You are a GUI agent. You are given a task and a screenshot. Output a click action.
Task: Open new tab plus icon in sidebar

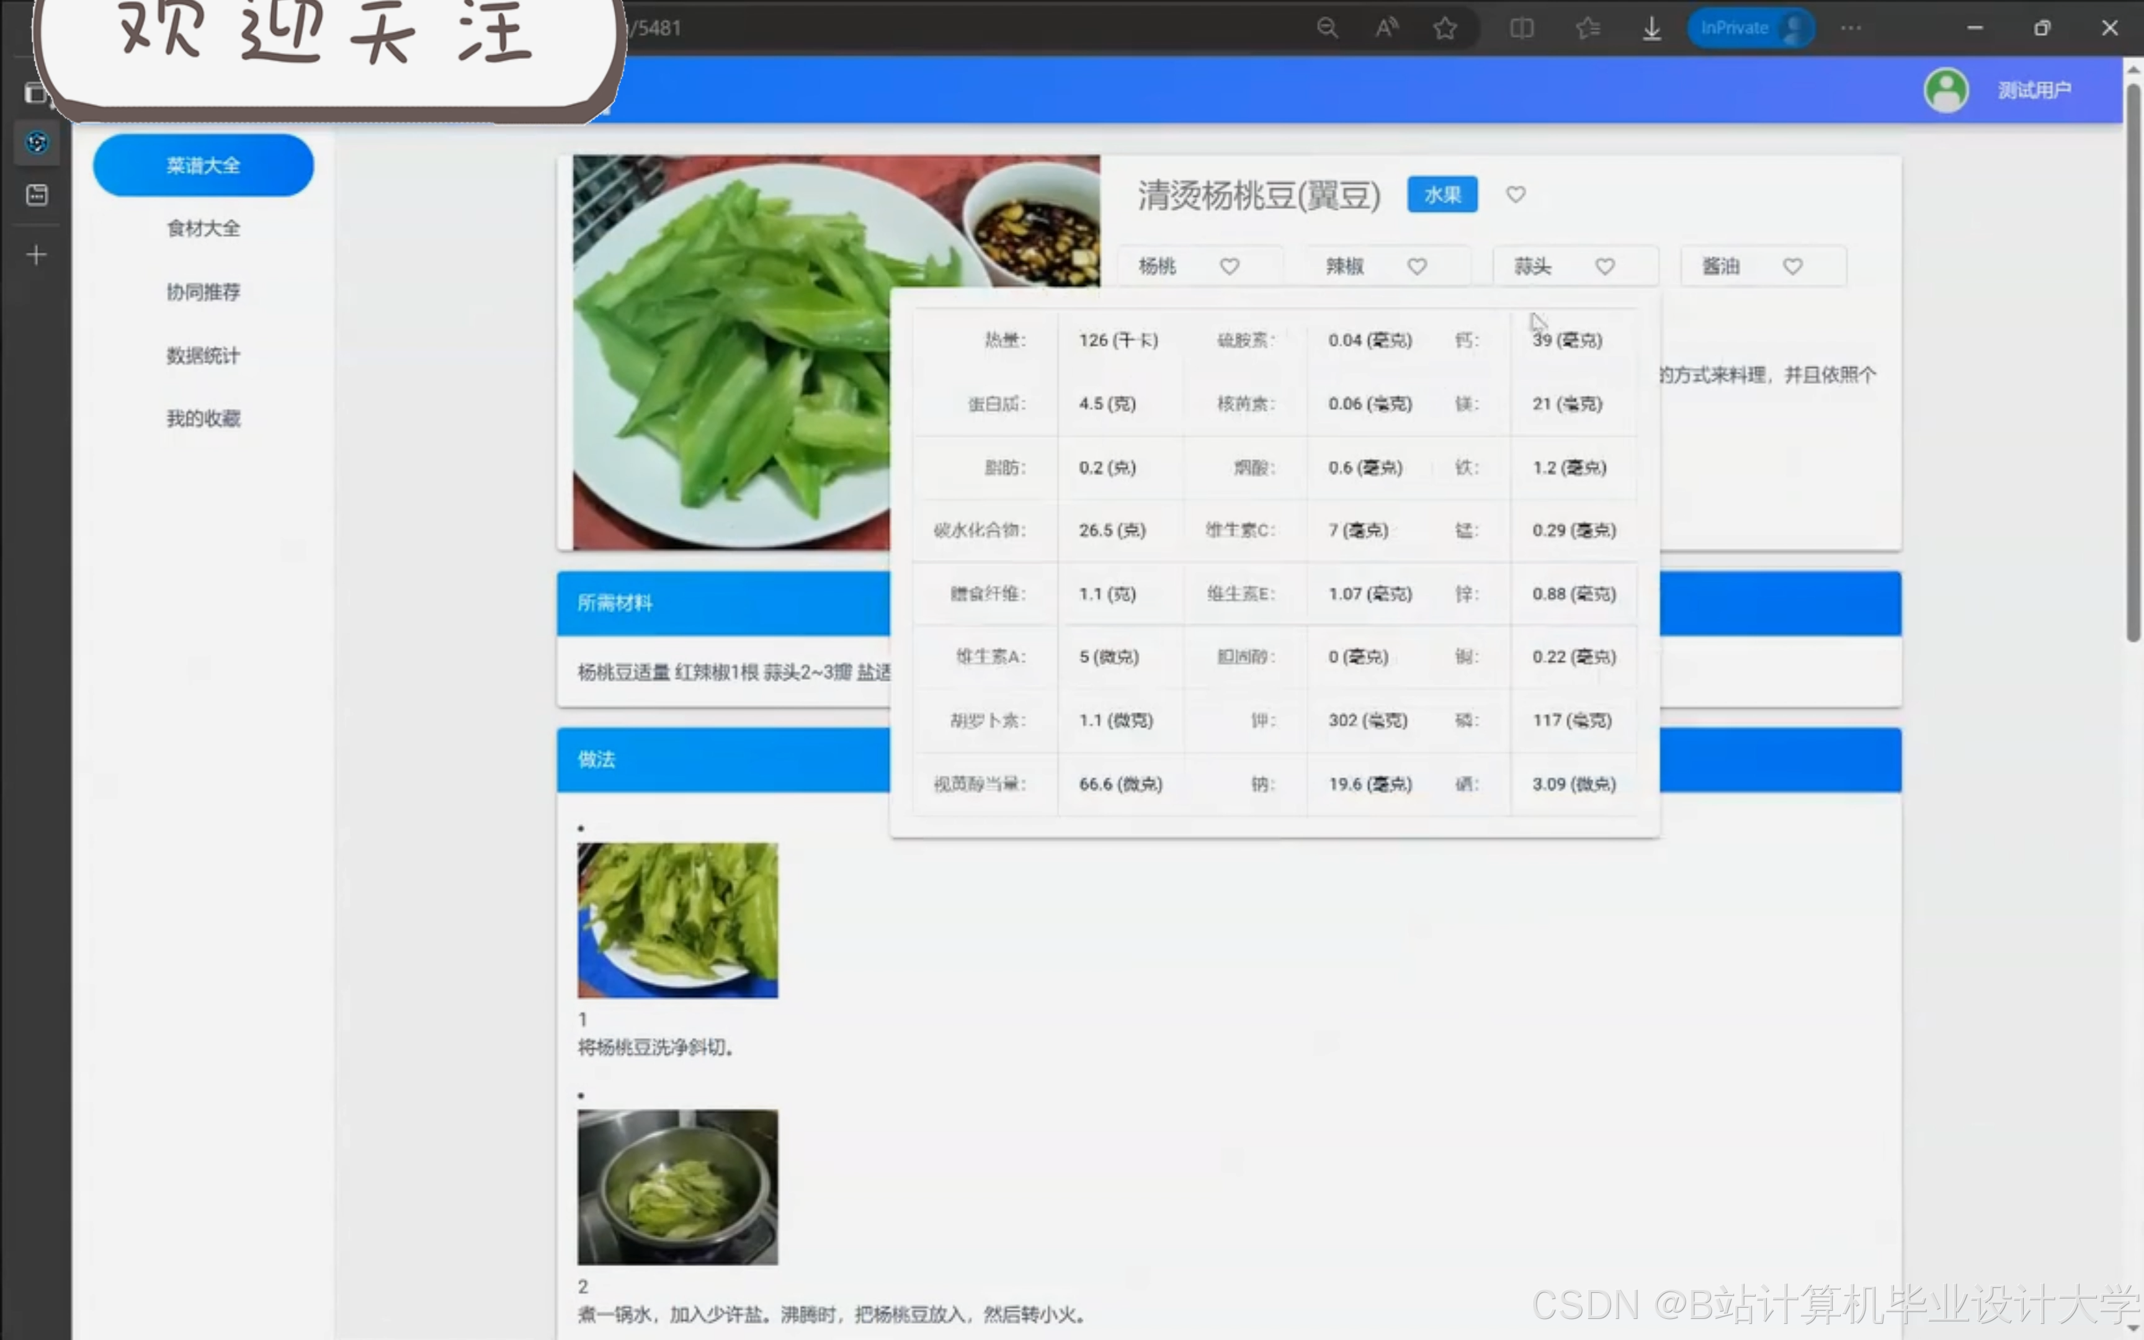(37, 255)
